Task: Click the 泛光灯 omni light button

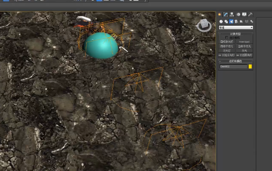Action: tap(227, 51)
